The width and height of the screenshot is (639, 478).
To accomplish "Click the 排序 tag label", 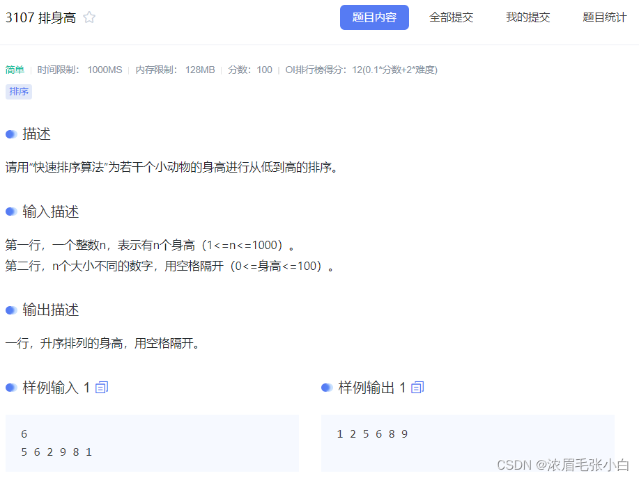I will pos(19,92).
